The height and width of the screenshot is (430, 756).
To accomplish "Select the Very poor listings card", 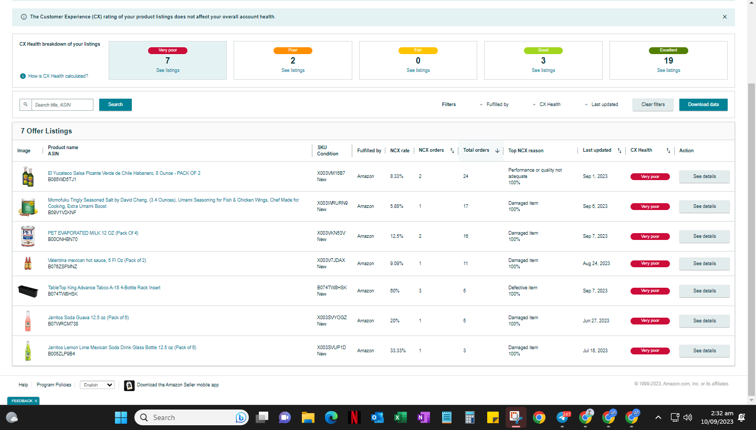I will (x=167, y=60).
